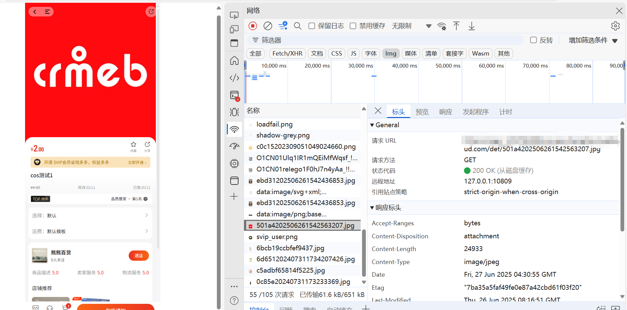Select request svip_user.png
The width and height of the screenshot is (627, 310).
coord(302,237)
